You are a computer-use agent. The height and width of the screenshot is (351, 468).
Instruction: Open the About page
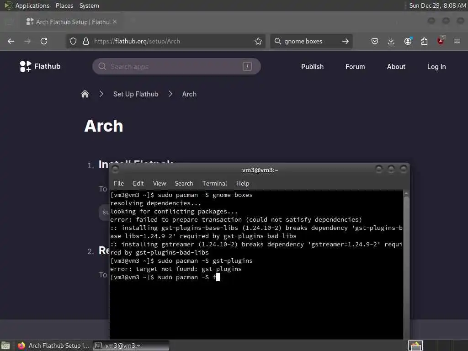(396, 67)
